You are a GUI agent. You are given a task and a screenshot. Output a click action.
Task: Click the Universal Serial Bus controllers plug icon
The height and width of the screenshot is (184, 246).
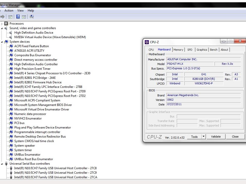(x=6, y=164)
